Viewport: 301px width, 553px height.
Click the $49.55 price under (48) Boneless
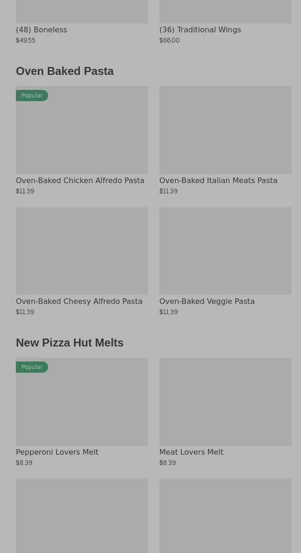coord(26,40)
